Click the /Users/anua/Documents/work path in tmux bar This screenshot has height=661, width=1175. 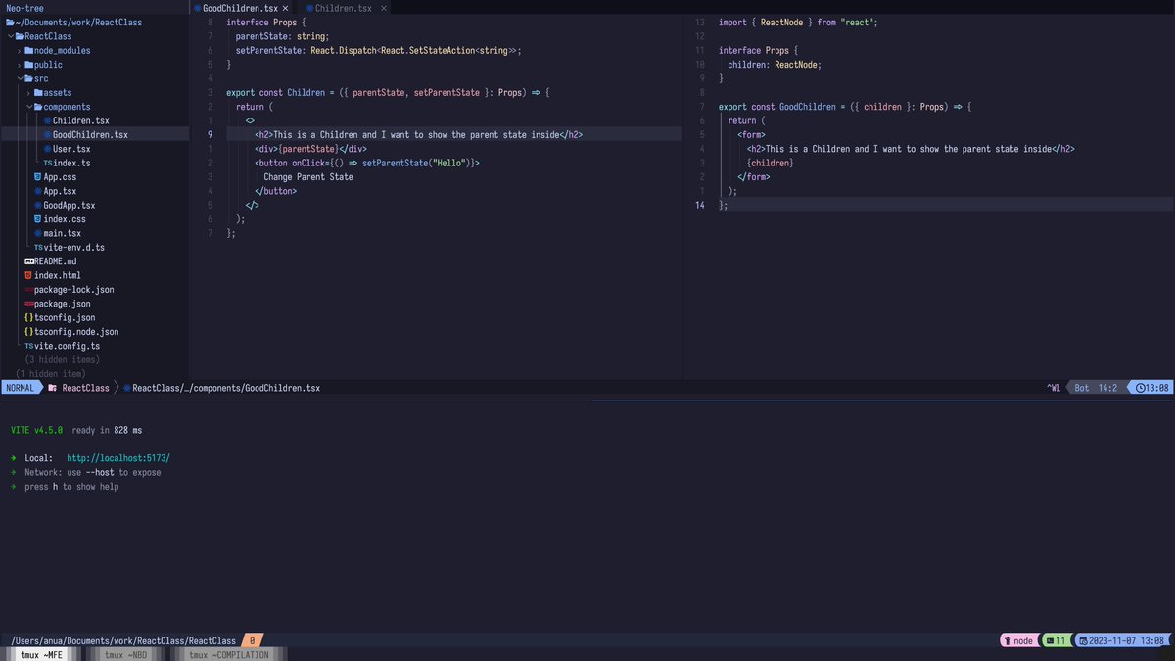point(123,641)
